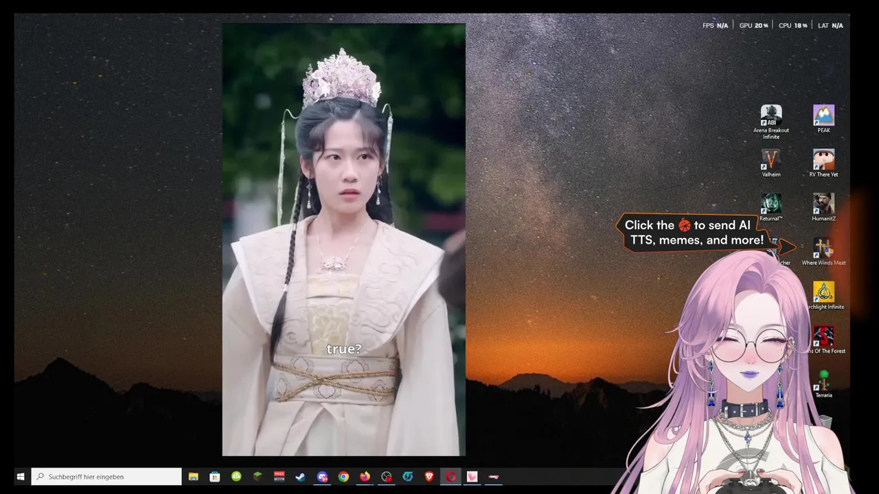Open the Minecraft block taskbar icon

[258, 476]
